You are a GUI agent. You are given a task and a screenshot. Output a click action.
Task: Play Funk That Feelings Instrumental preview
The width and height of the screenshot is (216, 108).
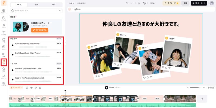(13, 45)
